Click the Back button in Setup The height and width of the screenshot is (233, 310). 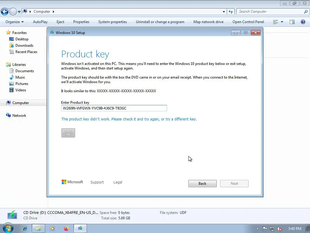tap(203, 184)
